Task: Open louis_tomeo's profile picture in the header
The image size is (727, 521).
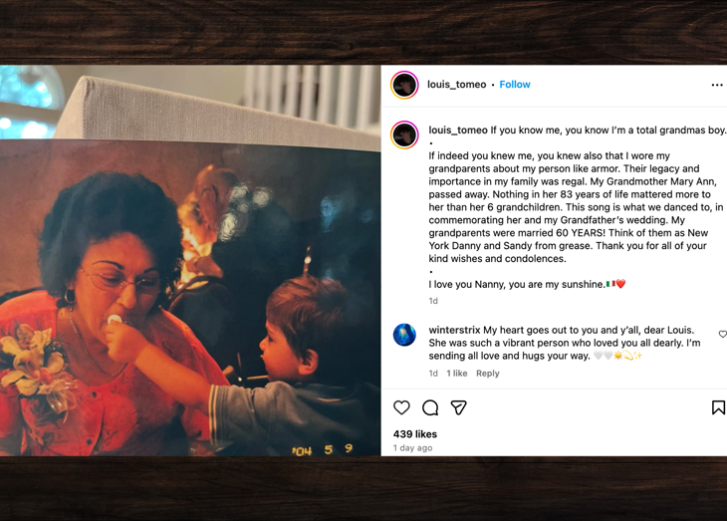Action: [x=404, y=85]
